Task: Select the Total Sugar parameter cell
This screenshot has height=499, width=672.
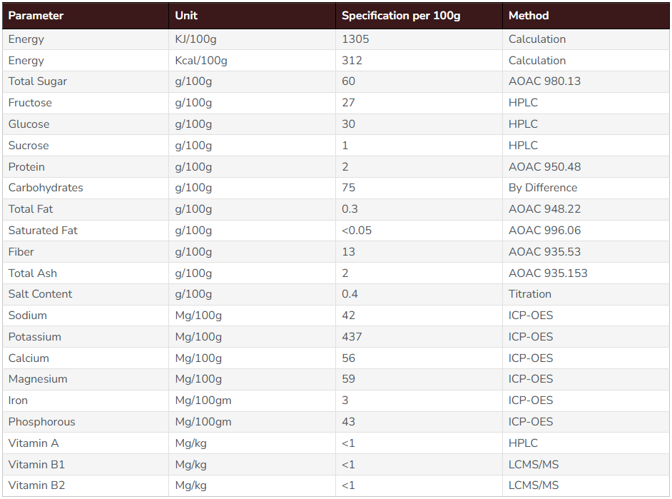Action: point(86,81)
